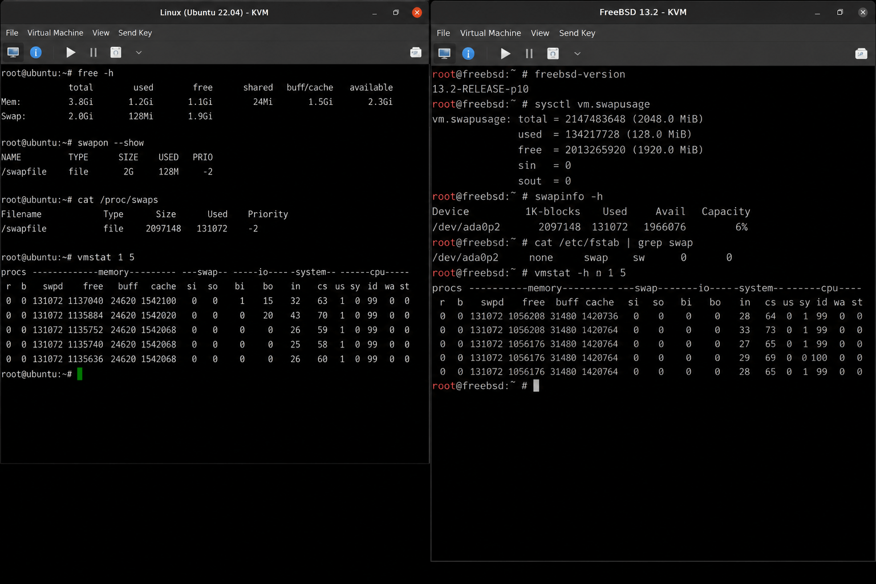Viewport: 876px width, 584px height.
Task: Close the Ubuntu KVM window
Action: tap(417, 13)
